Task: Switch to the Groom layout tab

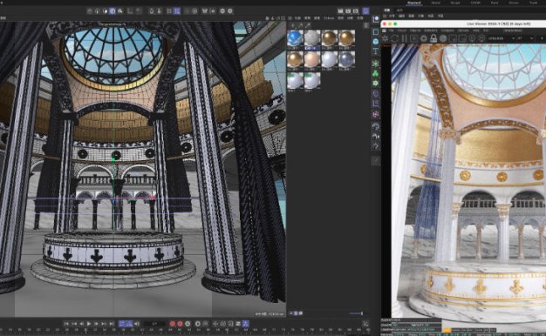Action: coord(514,3)
